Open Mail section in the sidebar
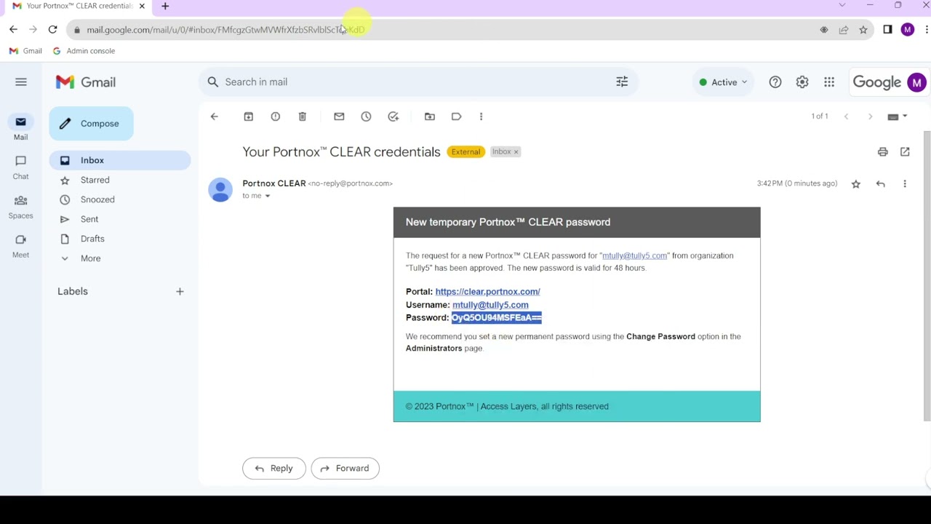This screenshot has height=524, width=931. click(20, 128)
